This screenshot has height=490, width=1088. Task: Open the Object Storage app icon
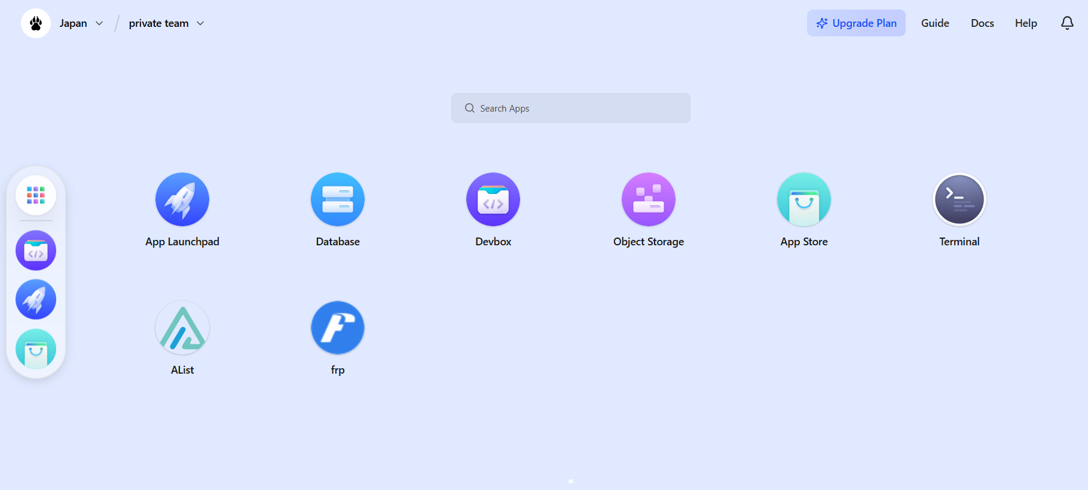tap(649, 199)
